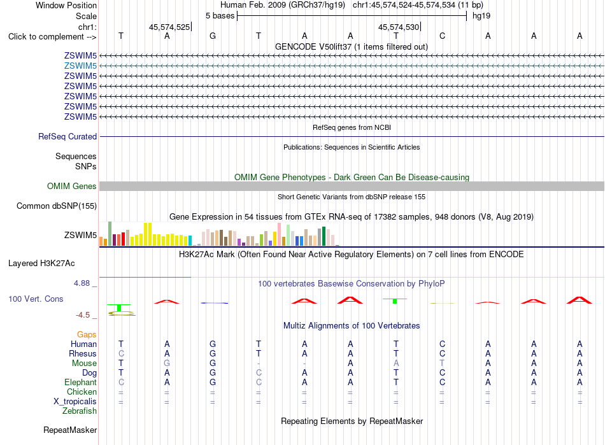Click the hg19 label beside scale bar
Screen dimensions: 605x445
point(481,16)
